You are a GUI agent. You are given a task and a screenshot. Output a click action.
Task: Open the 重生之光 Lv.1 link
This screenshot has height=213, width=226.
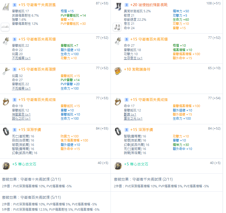[133, 118]
